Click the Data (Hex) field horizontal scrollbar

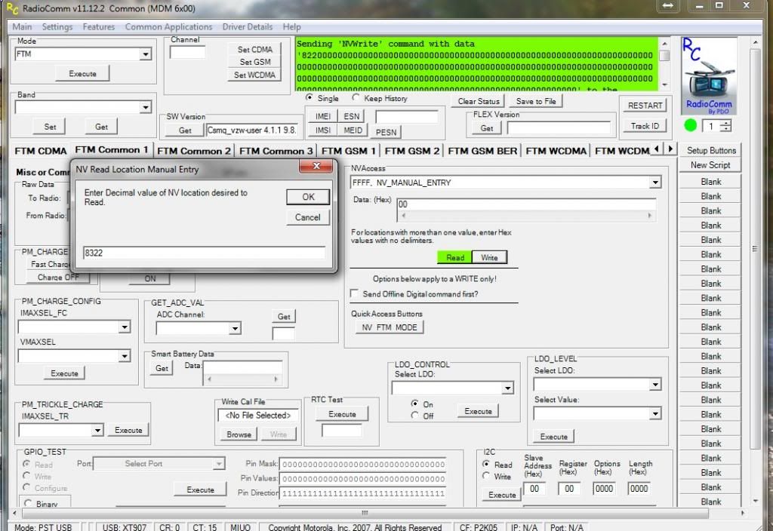pyautogui.click(x=526, y=215)
